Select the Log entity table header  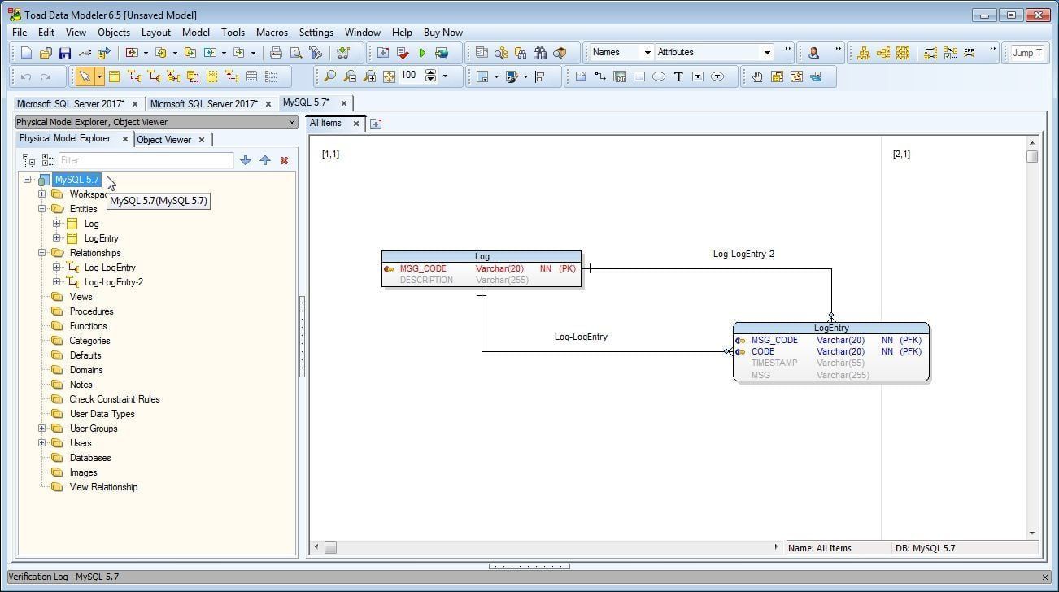[482, 256]
